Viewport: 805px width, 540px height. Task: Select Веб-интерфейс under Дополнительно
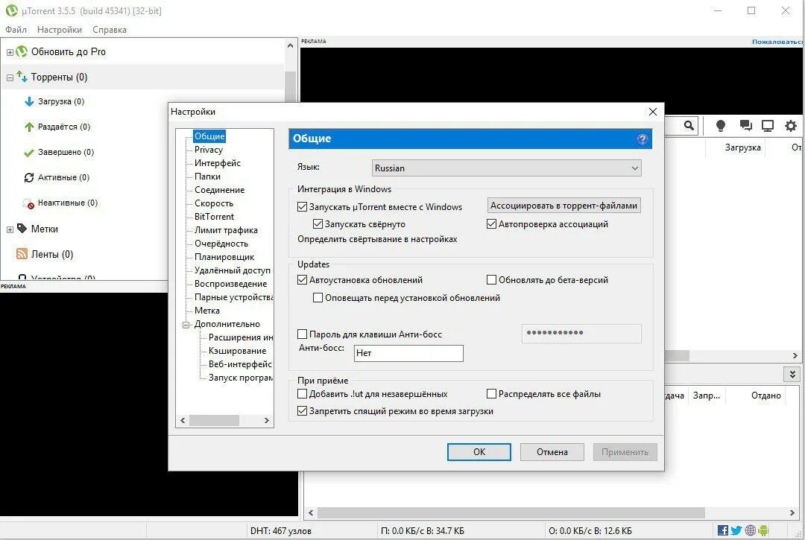pyautogui.click(x=240, y=364)
